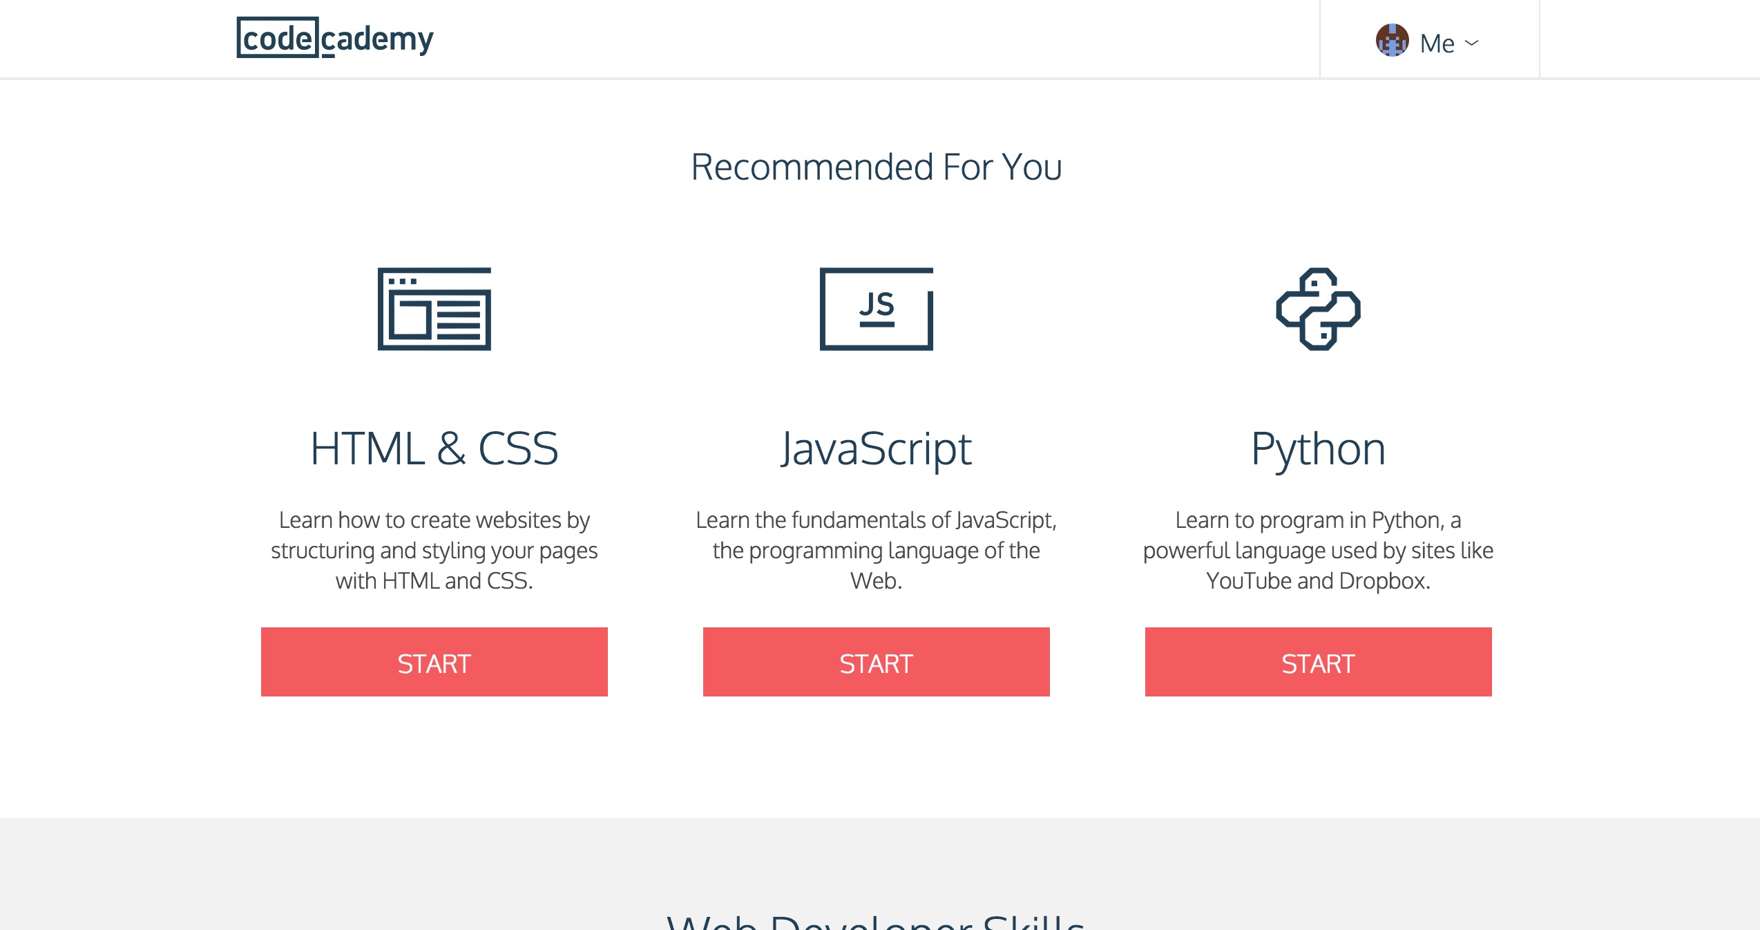
Task: Navigate to Recommended For You section
Action: point(875,165)
